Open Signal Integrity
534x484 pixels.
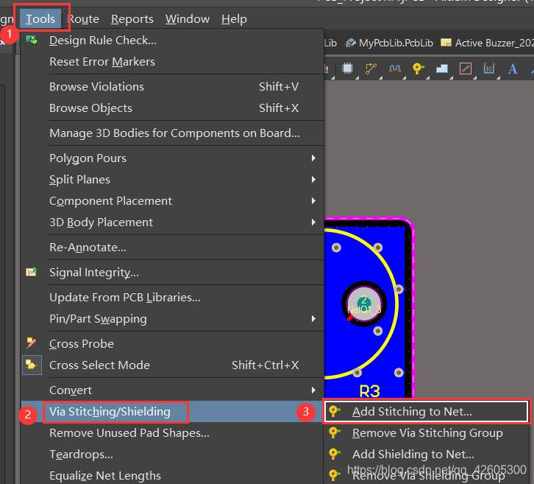(171, 273)
